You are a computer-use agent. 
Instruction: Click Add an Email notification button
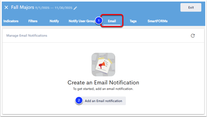103,101
